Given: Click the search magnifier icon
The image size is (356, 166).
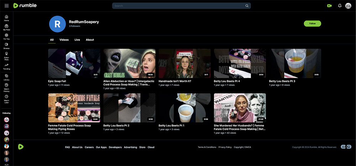Looking at the screenshot, I should [x=247, y=6].
